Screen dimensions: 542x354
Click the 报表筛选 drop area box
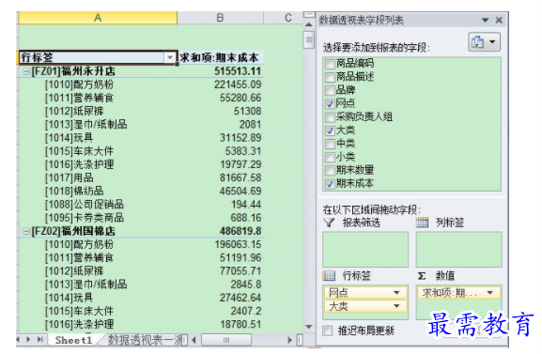(x=365, y=249)
